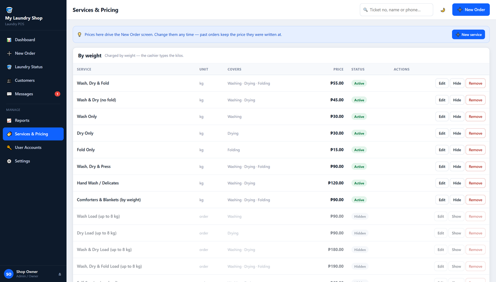This screenshot has width=496, height=282.
Task: Show the Wash & Dry Load service
Action: (456, 250)
